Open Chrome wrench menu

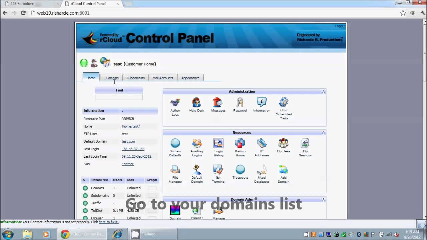point(422,13)
